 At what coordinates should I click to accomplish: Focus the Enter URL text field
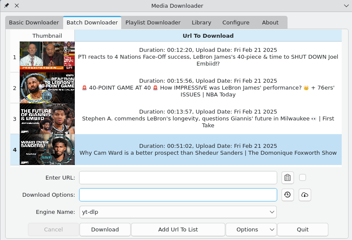(178, 177)
